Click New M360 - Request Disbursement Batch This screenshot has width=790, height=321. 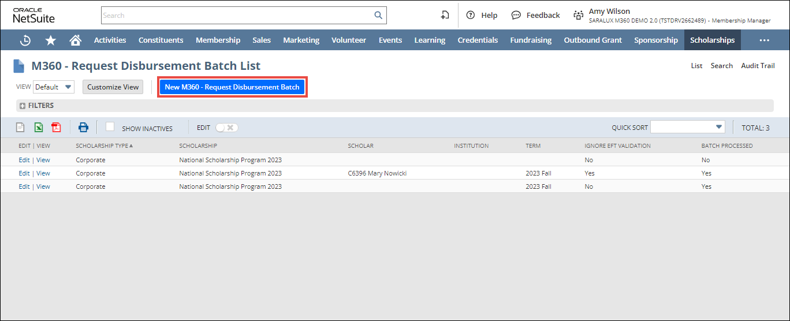click(x=232, y=87)
